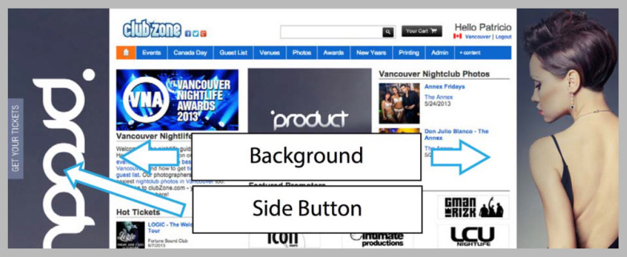Focus the site search field
The width and height of the screenshot is (627, 257).
[331, 32]
